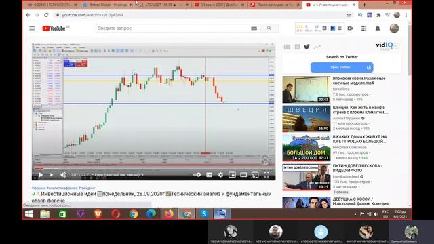
Task: Launch Opera from the taskbar
Action: [x=116, y=214]
